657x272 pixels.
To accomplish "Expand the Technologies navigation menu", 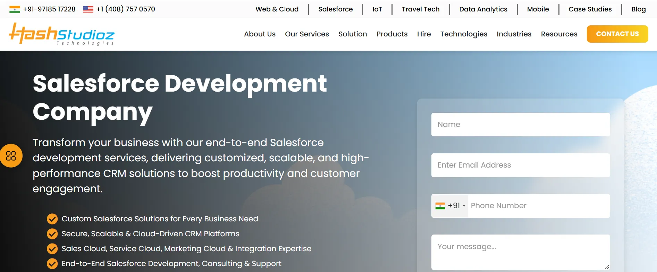I will (464, 34).
